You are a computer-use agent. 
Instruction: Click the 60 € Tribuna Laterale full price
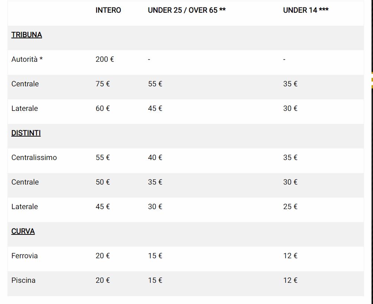click(103, 108)
